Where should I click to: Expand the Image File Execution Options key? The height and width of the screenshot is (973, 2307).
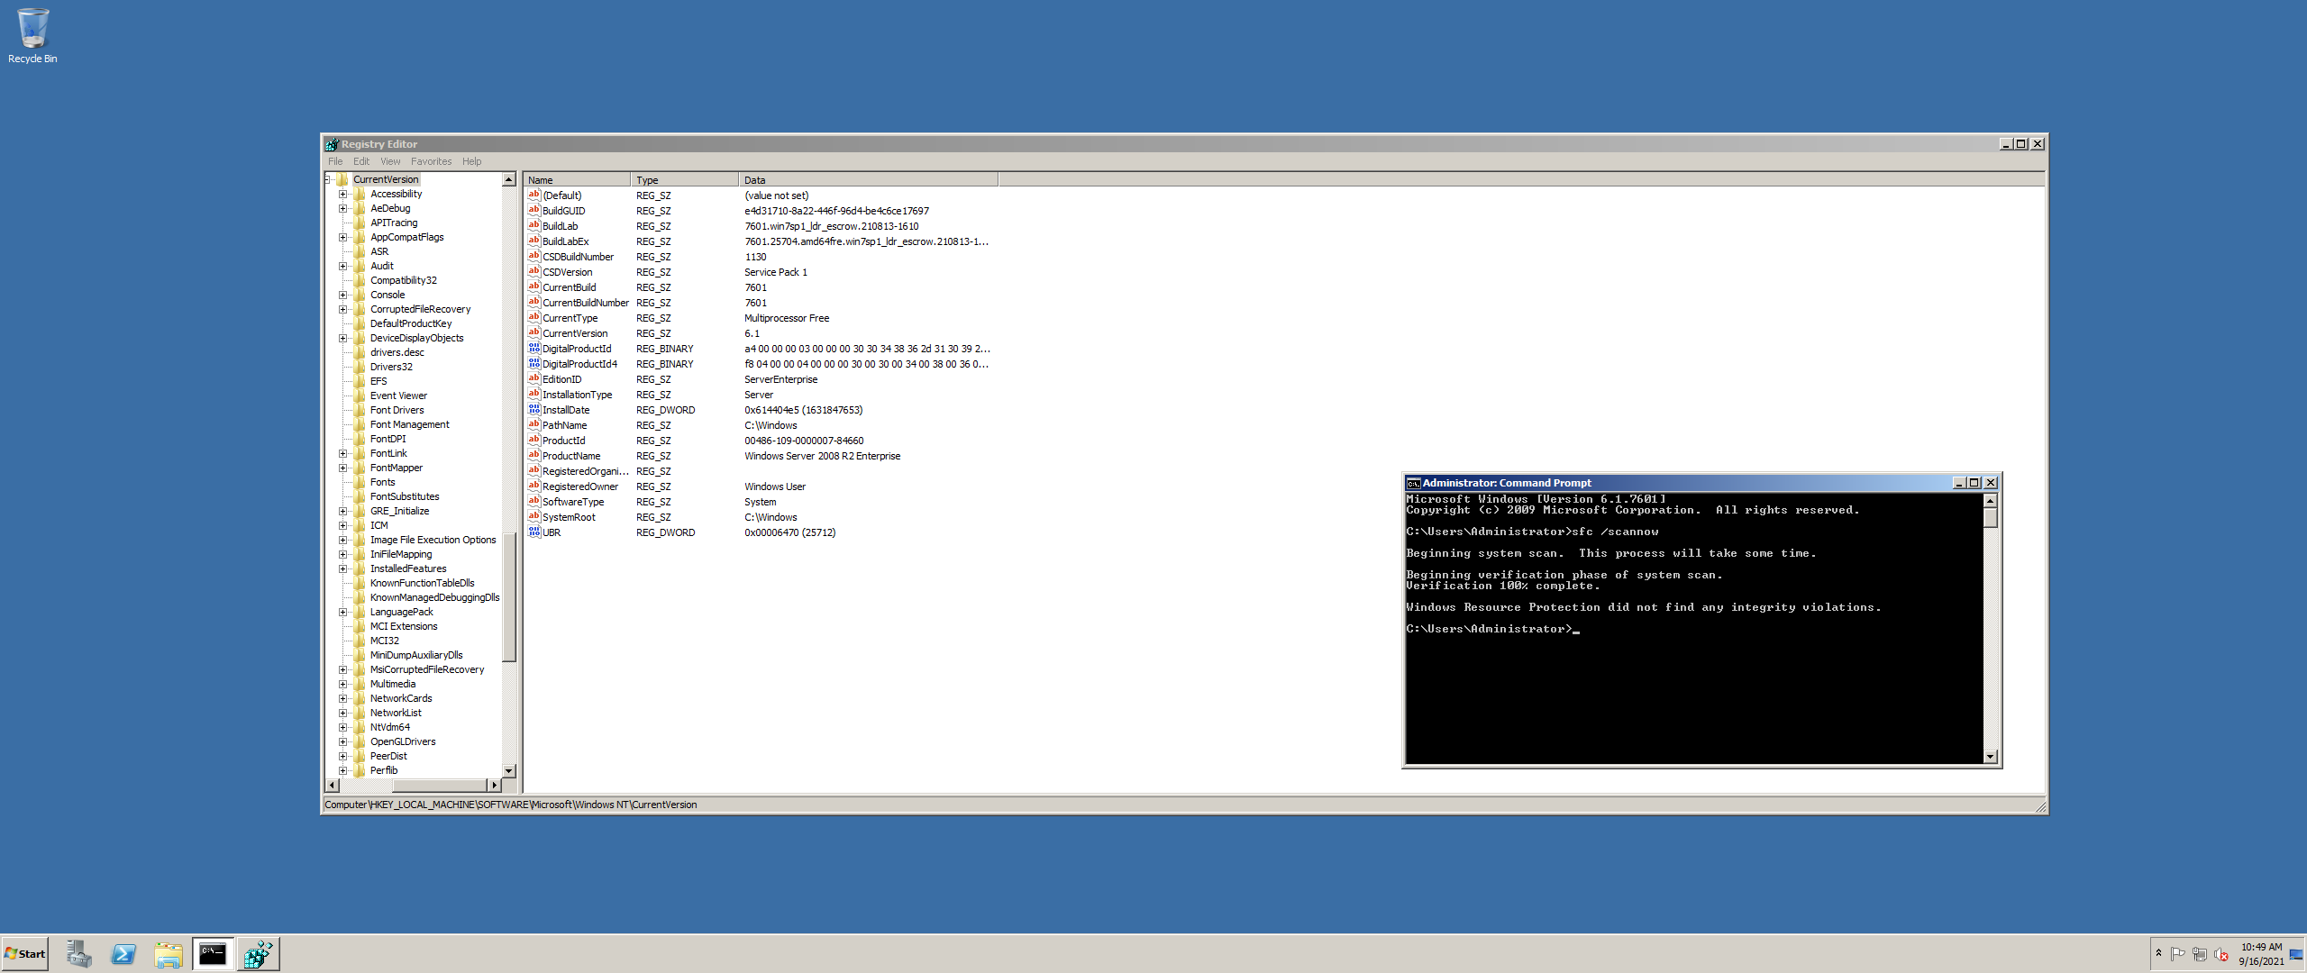(x=342, y=540)
